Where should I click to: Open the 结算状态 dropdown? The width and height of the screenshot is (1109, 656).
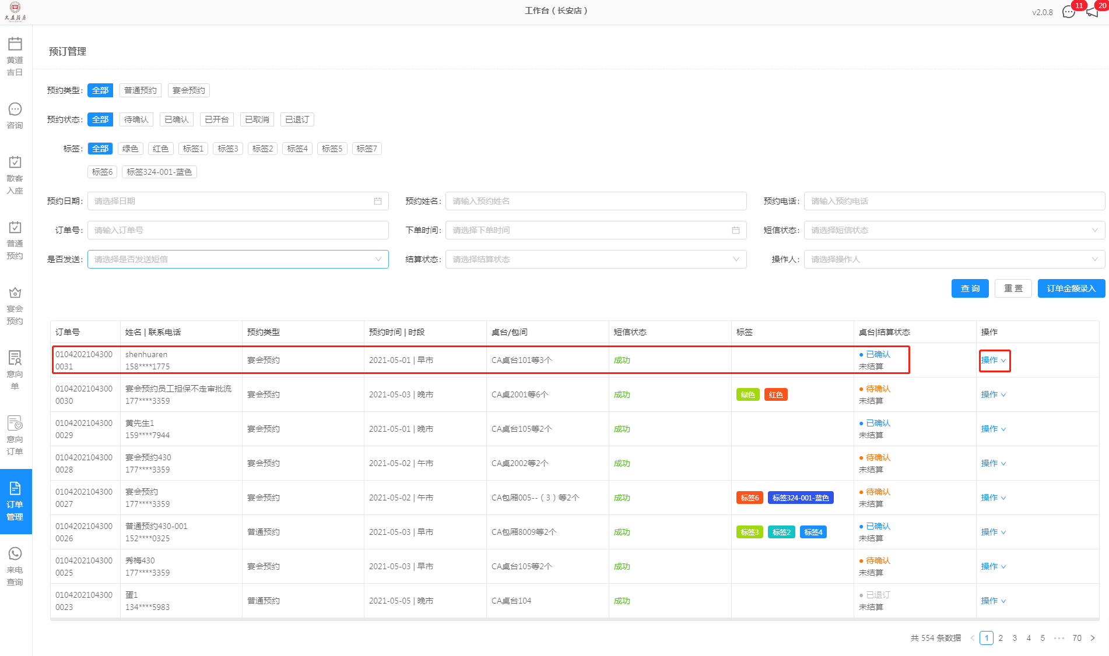(596, 259)
